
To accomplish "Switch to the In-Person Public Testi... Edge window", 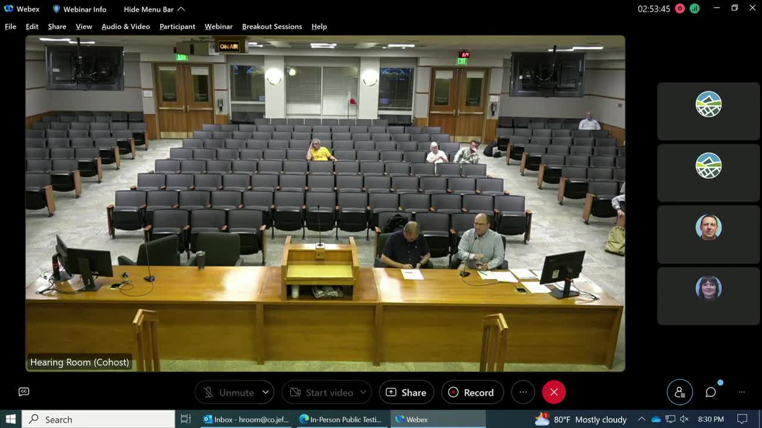I will 342,419.
